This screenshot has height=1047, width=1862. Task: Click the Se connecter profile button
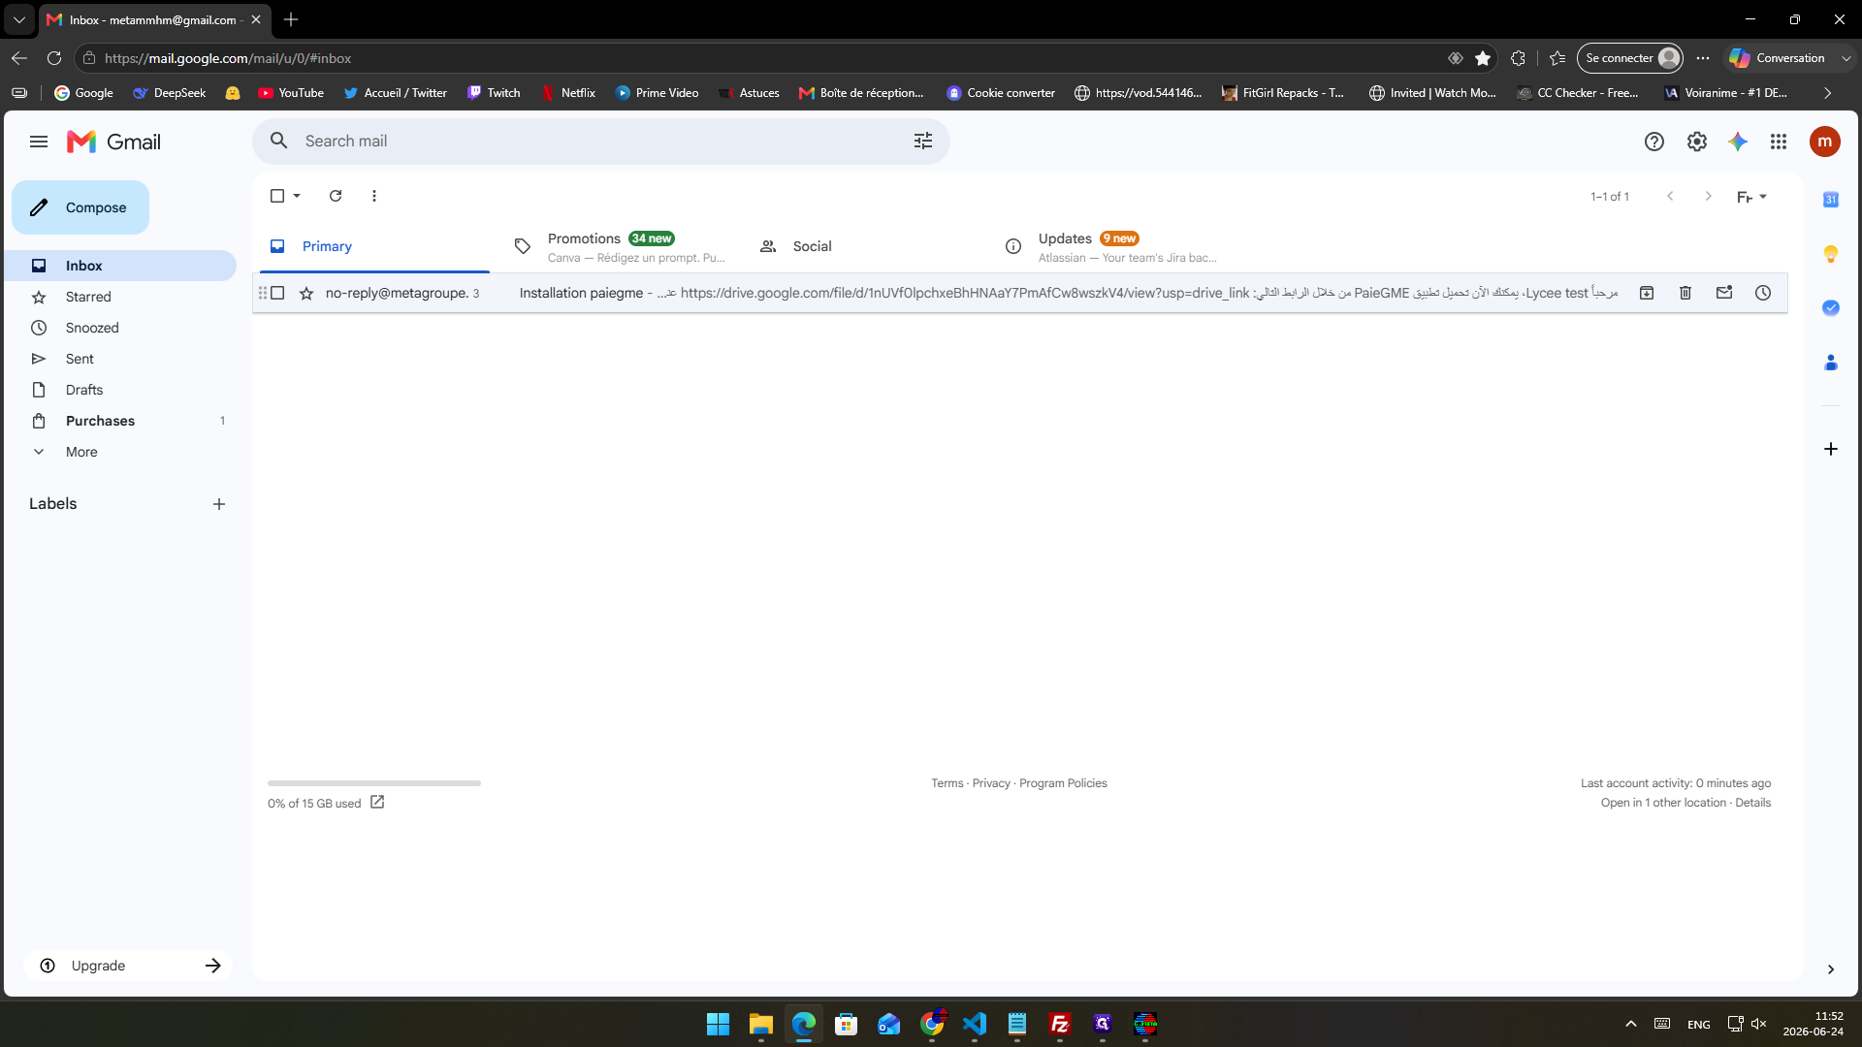[1630, 58]
